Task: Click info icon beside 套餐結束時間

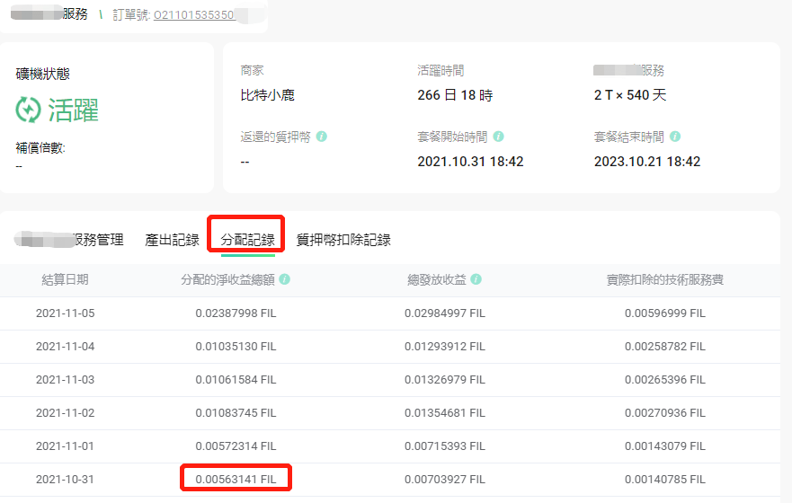Action: tap(675, 137)
